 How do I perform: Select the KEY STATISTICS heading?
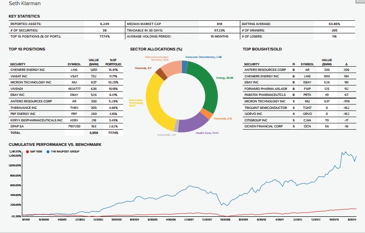[x=24, y=16]
